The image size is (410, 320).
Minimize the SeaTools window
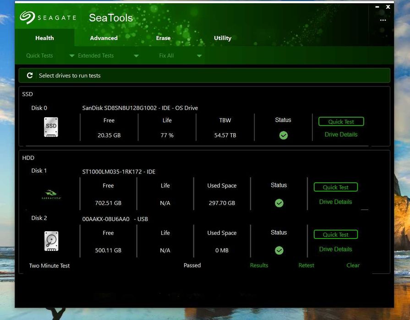pyautogui.click(x=377, y=7)
